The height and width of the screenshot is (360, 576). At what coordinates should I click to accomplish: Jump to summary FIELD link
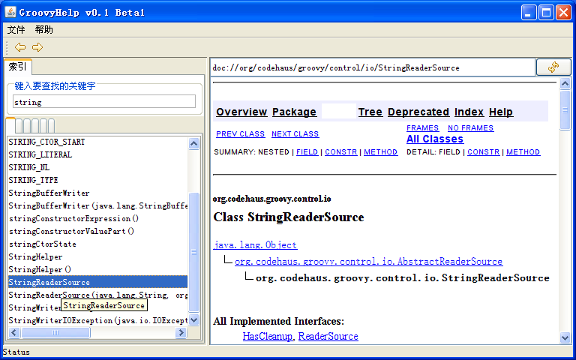(307, 152)
